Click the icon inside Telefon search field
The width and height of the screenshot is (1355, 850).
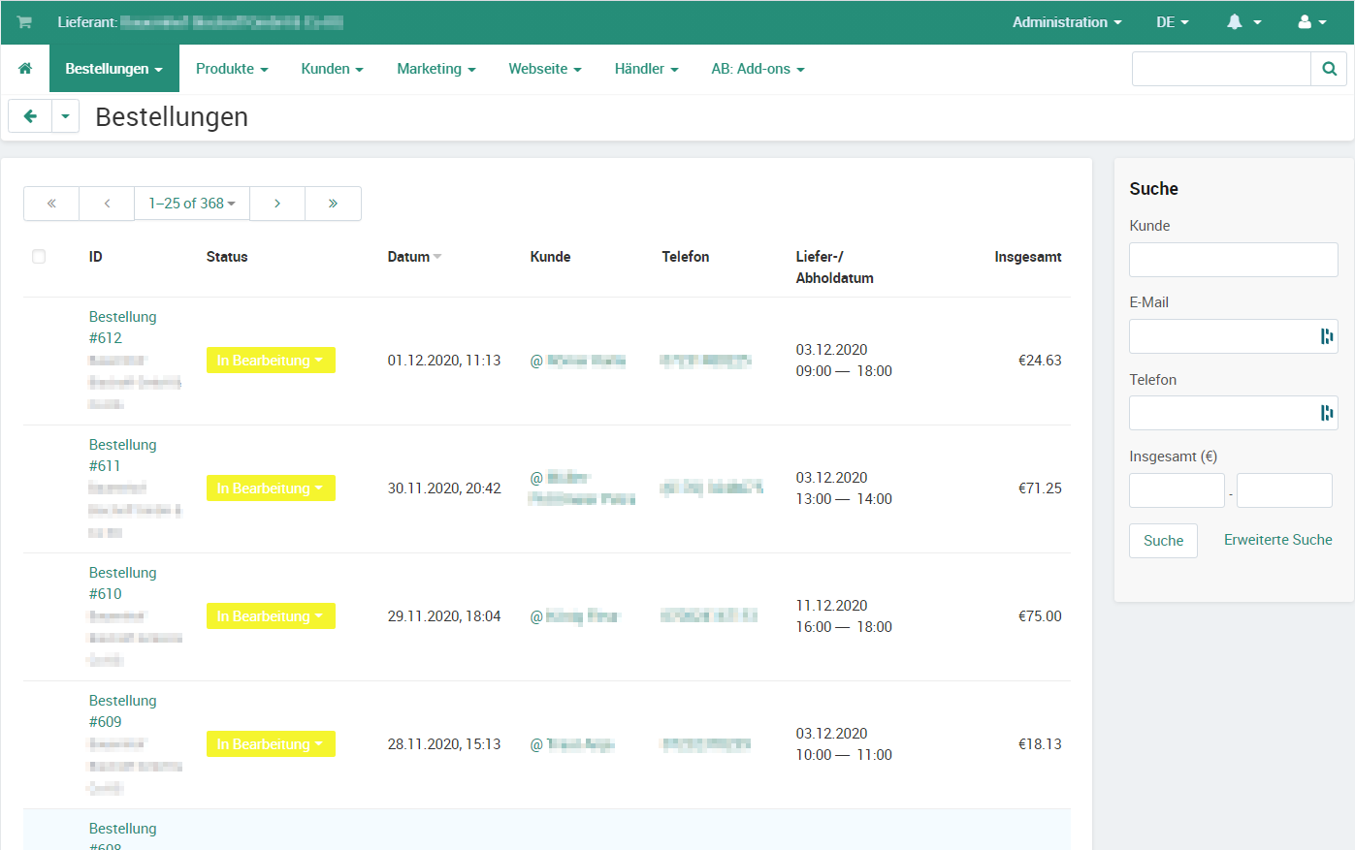(x=1326, y=413)
